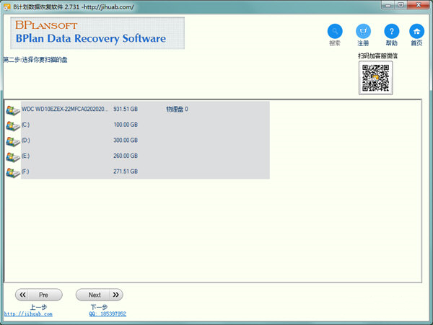433x325 pixels.
Task: Open the http://jihuab.com link at bottom
Action: point(28,314)
